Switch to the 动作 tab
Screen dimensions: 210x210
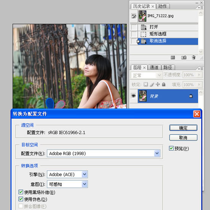click(163, 6)
